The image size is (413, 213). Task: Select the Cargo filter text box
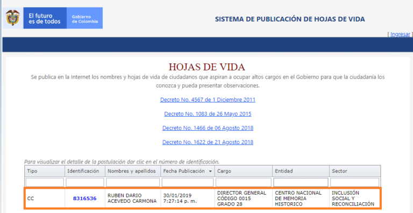pos(244,182)
